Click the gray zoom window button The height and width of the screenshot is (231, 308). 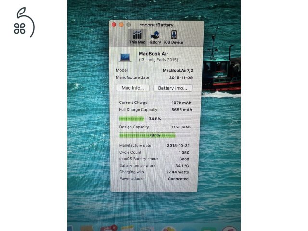128,25
